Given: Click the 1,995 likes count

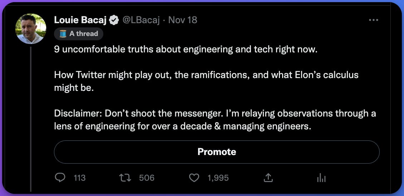Looking at the screenshot, I should coord(218,178).
